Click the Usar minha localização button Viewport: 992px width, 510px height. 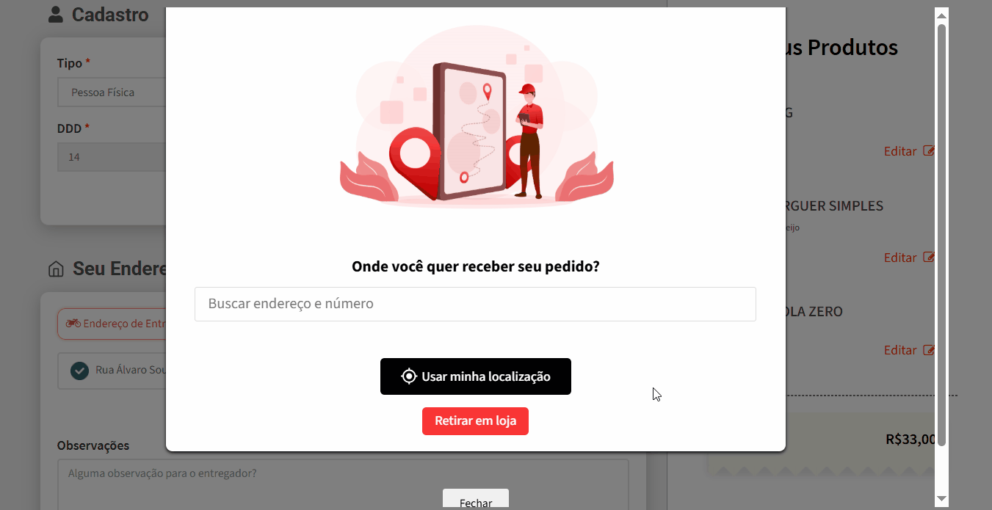point(476,376)
